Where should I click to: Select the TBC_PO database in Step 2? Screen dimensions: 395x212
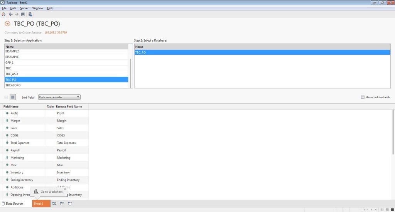(262, 52)
